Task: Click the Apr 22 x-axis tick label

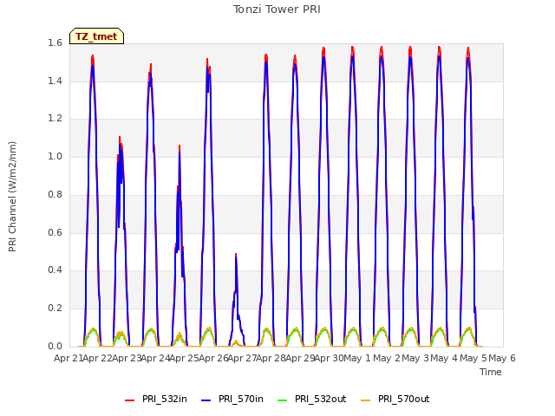Action: click(97, 358)
